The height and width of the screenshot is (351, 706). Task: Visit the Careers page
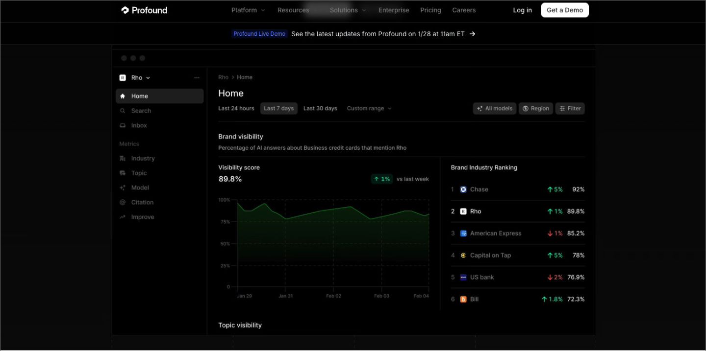point(464,10)
